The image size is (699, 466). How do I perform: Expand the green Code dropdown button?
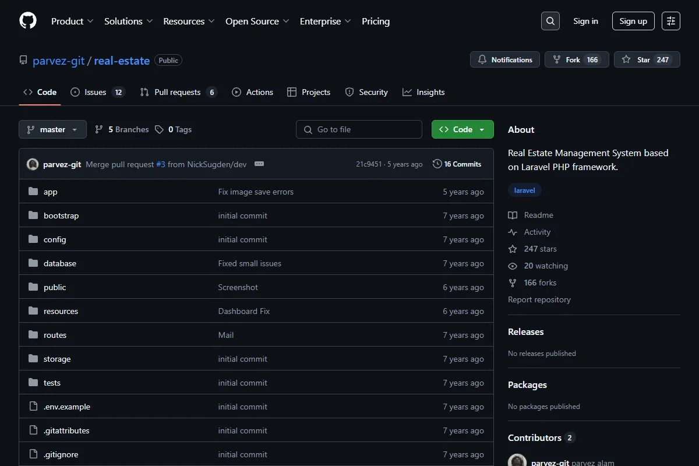click(x=463, y=129)
